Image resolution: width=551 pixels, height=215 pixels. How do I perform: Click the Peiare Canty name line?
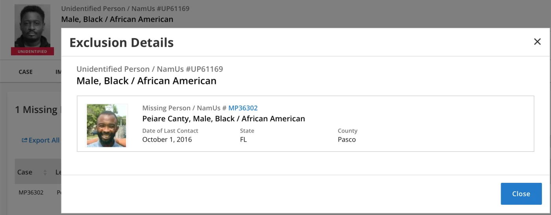(223, 118)
